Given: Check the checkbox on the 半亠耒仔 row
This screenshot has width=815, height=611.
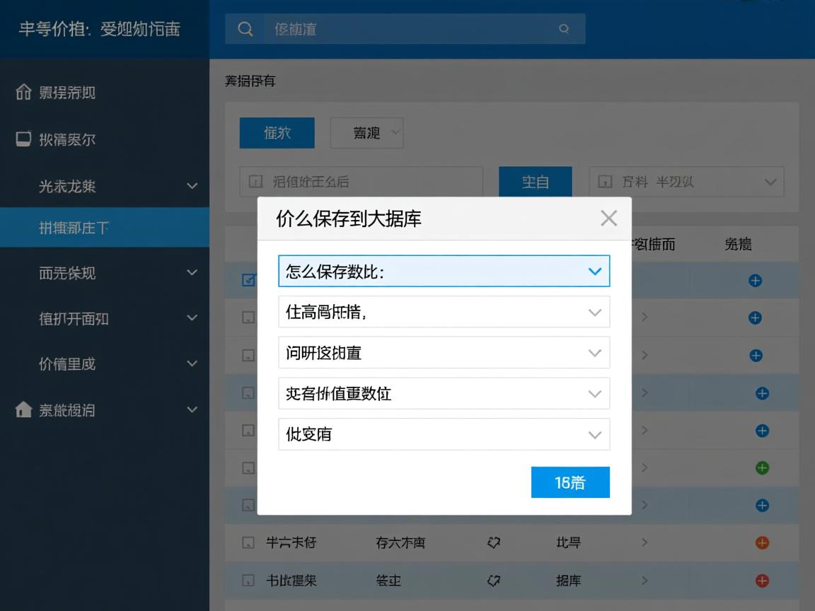Looking at the screenshot, I should click(x=248, y=542).
